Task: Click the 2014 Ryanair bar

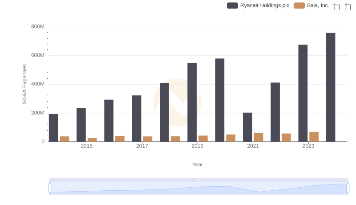Action: pos(53,128)
